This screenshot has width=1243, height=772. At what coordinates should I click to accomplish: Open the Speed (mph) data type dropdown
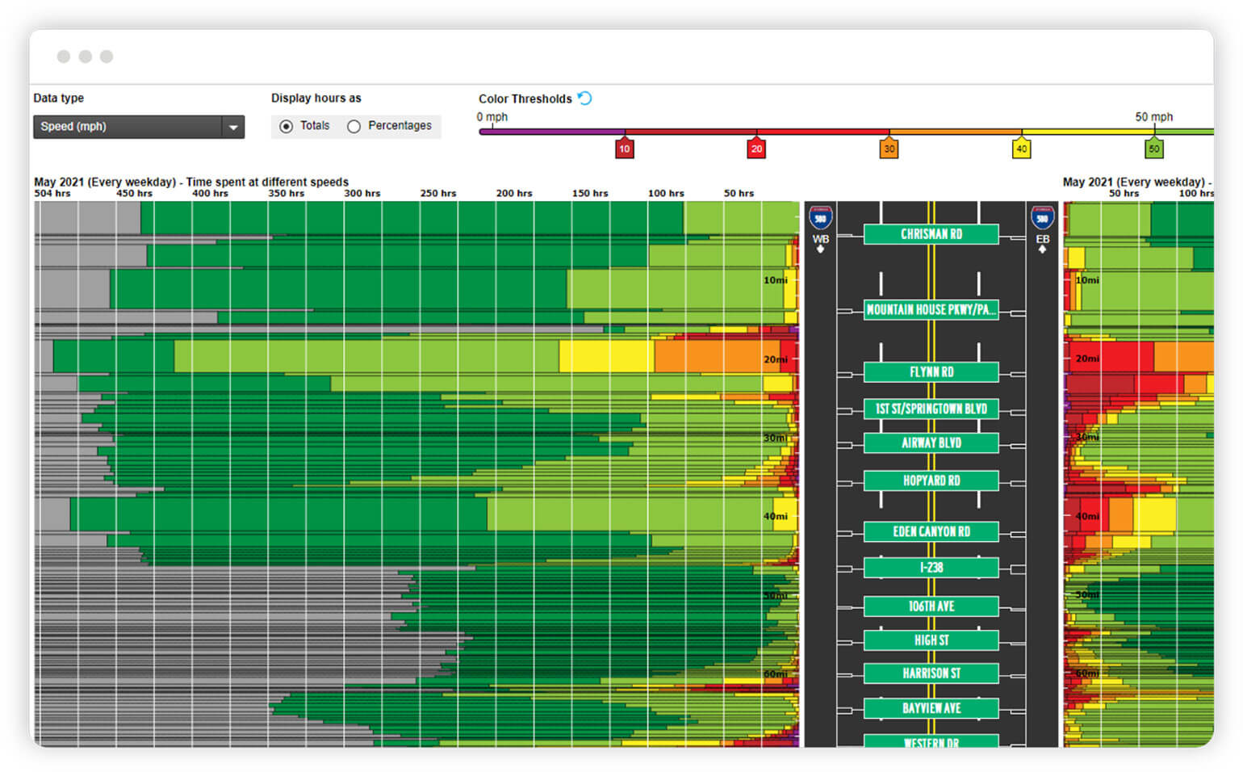128,127
